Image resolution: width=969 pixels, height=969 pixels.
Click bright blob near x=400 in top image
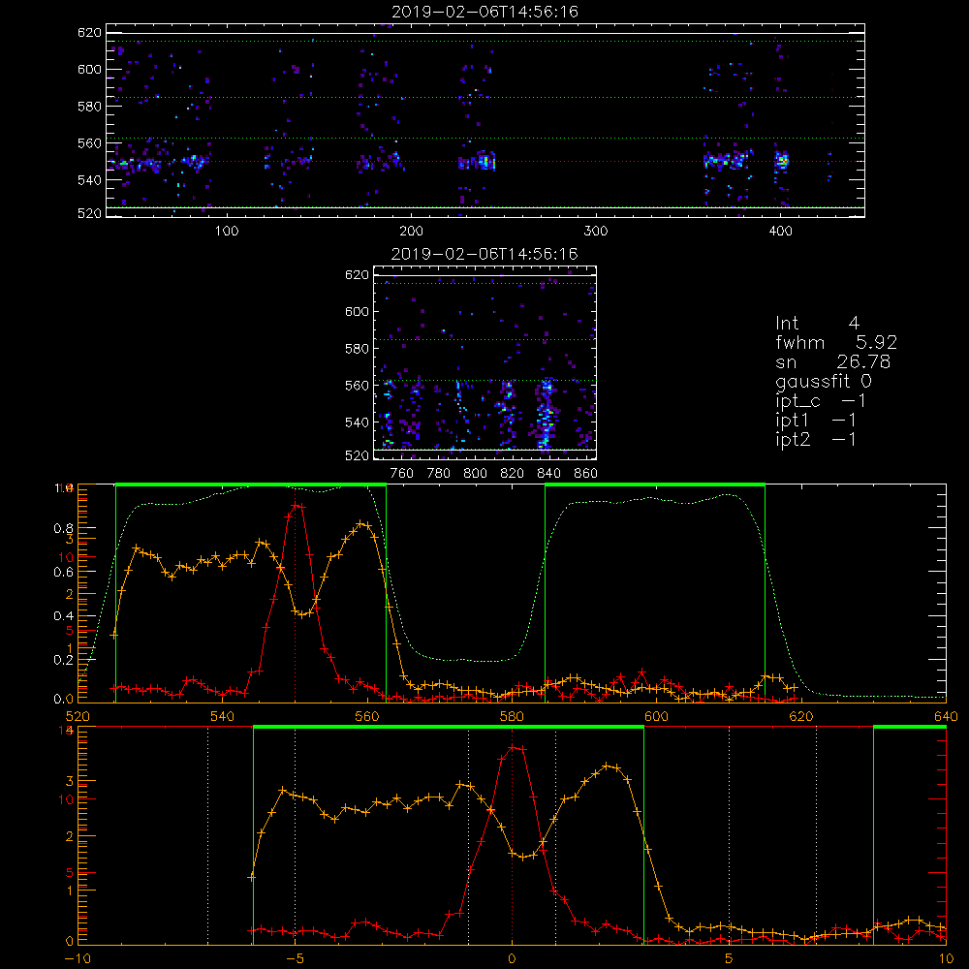point(782,162)
